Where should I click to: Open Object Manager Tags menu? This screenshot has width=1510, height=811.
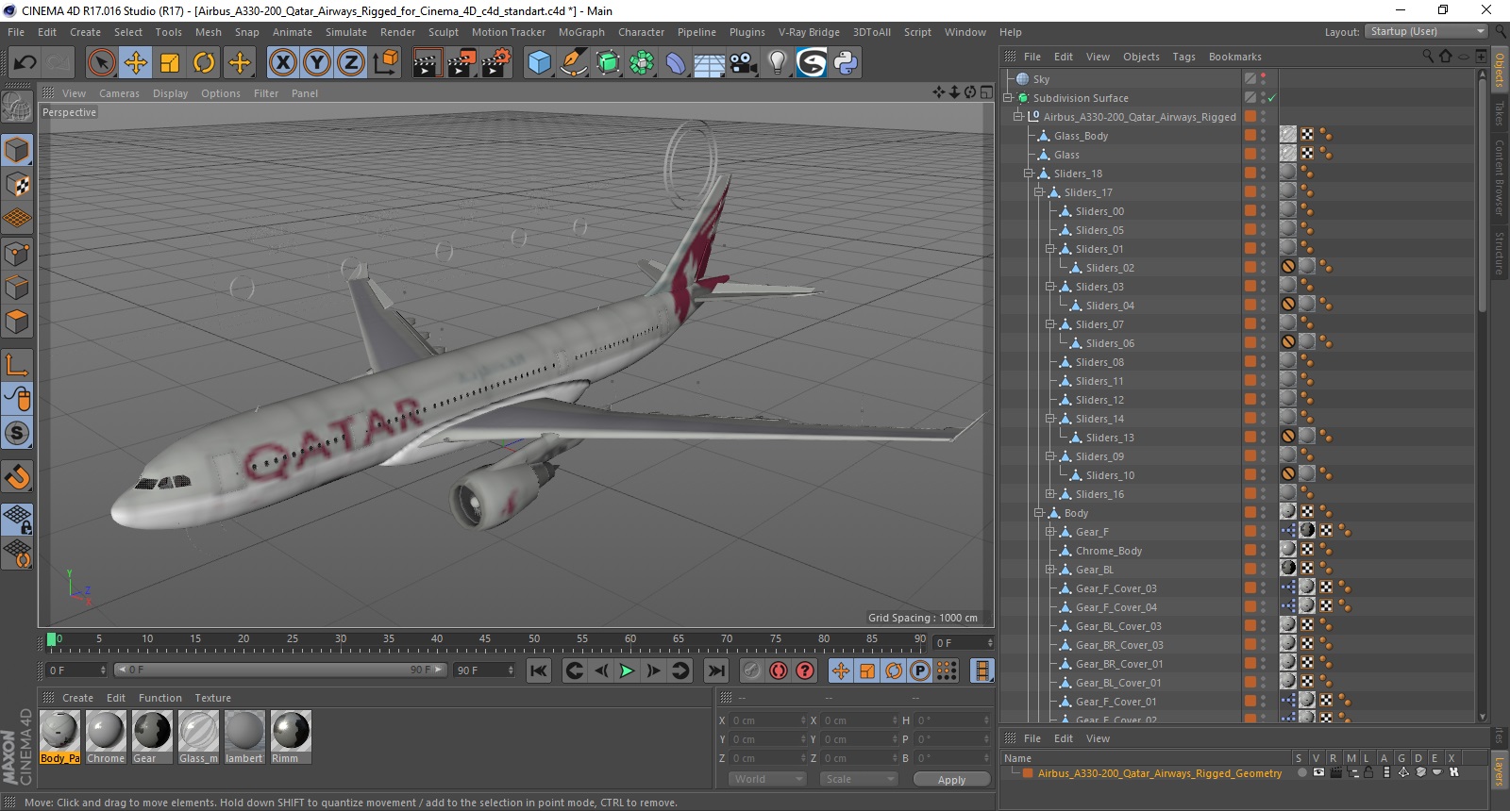tap(1183, 57)
